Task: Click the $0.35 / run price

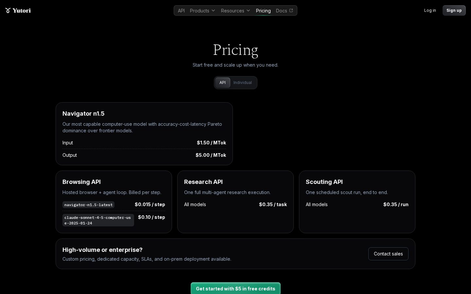Action: tap(396, 204)
